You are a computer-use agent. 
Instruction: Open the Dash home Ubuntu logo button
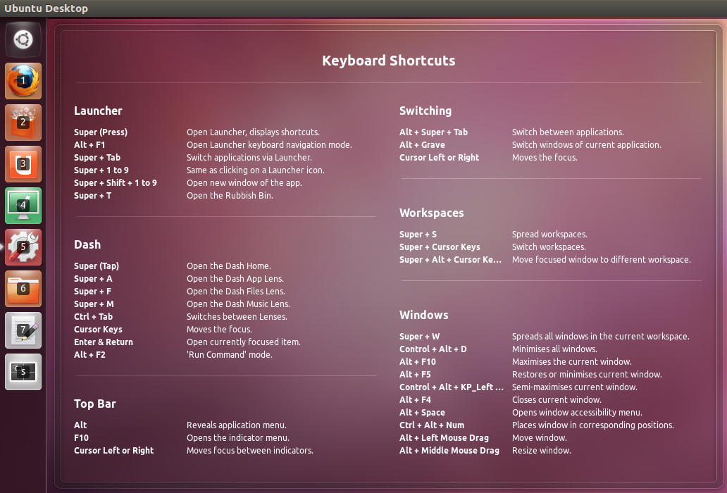pyautogui.click(x=23, y=39)
